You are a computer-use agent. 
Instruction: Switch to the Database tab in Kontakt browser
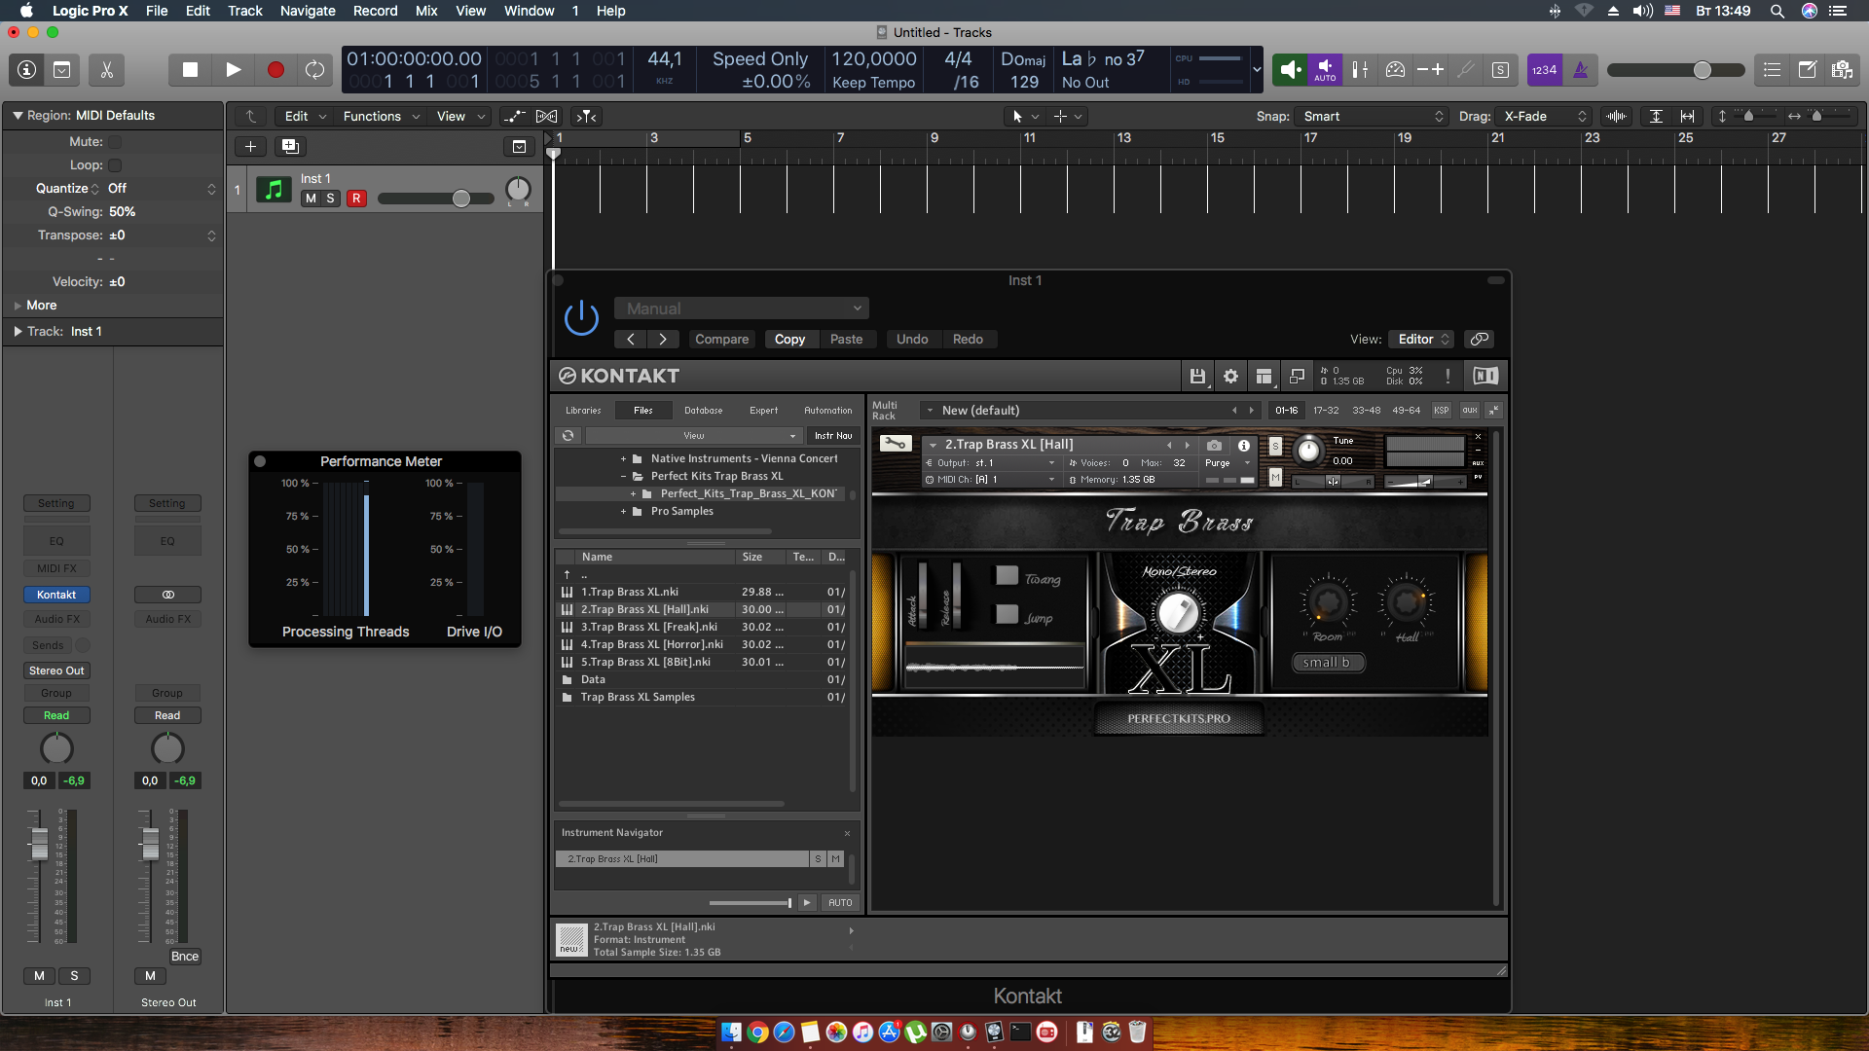pyautogui.click(x=703, y=411)
